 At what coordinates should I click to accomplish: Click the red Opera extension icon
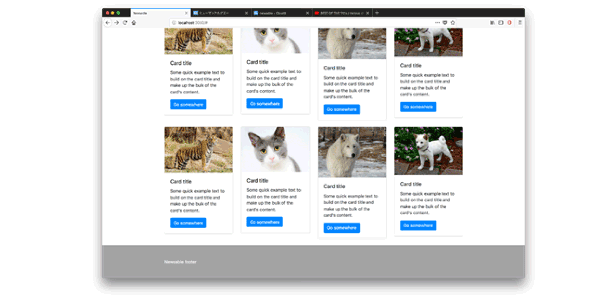510,23
